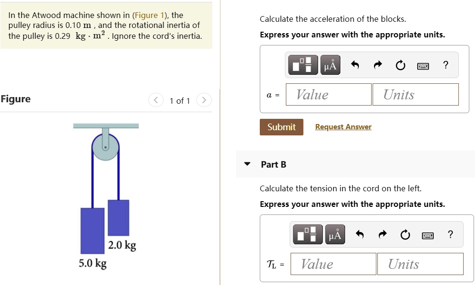Click the Value field for acceleration
The height and width of the screenshot is (285, 475).
[x=329, y=94]
